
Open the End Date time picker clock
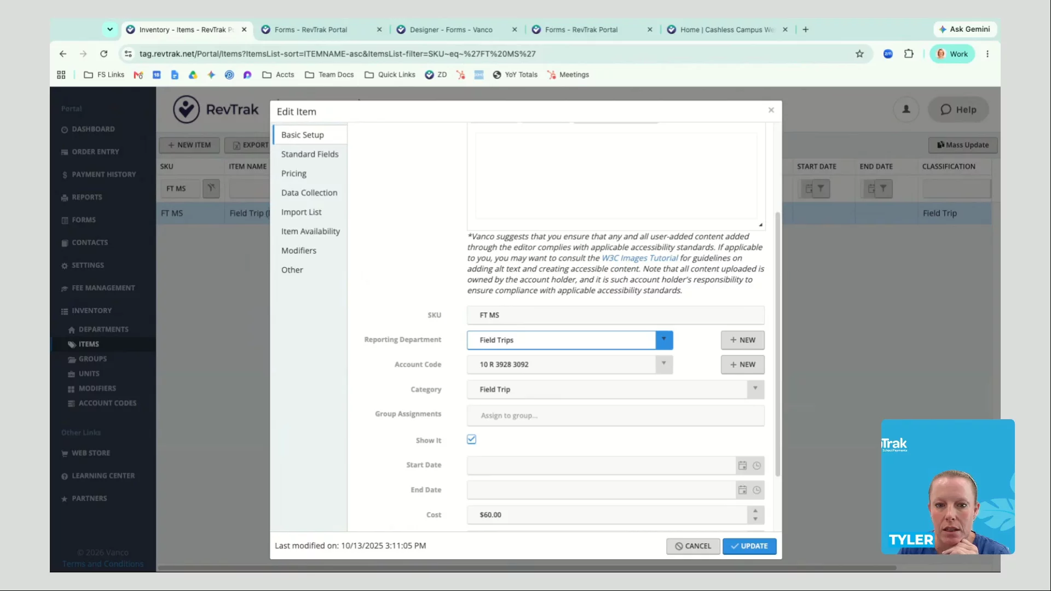pos(757,490)
